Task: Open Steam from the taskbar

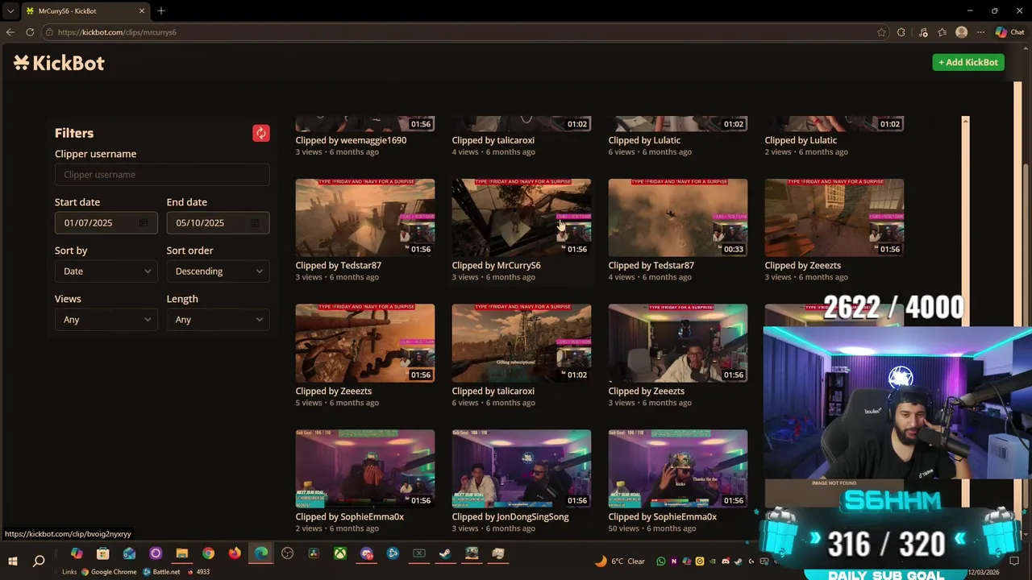Action: pyautogui.click(x=445, y=553)
